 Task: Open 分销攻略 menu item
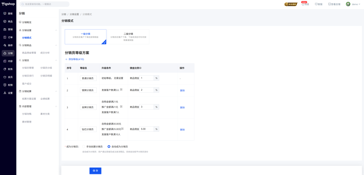[27, 114]
